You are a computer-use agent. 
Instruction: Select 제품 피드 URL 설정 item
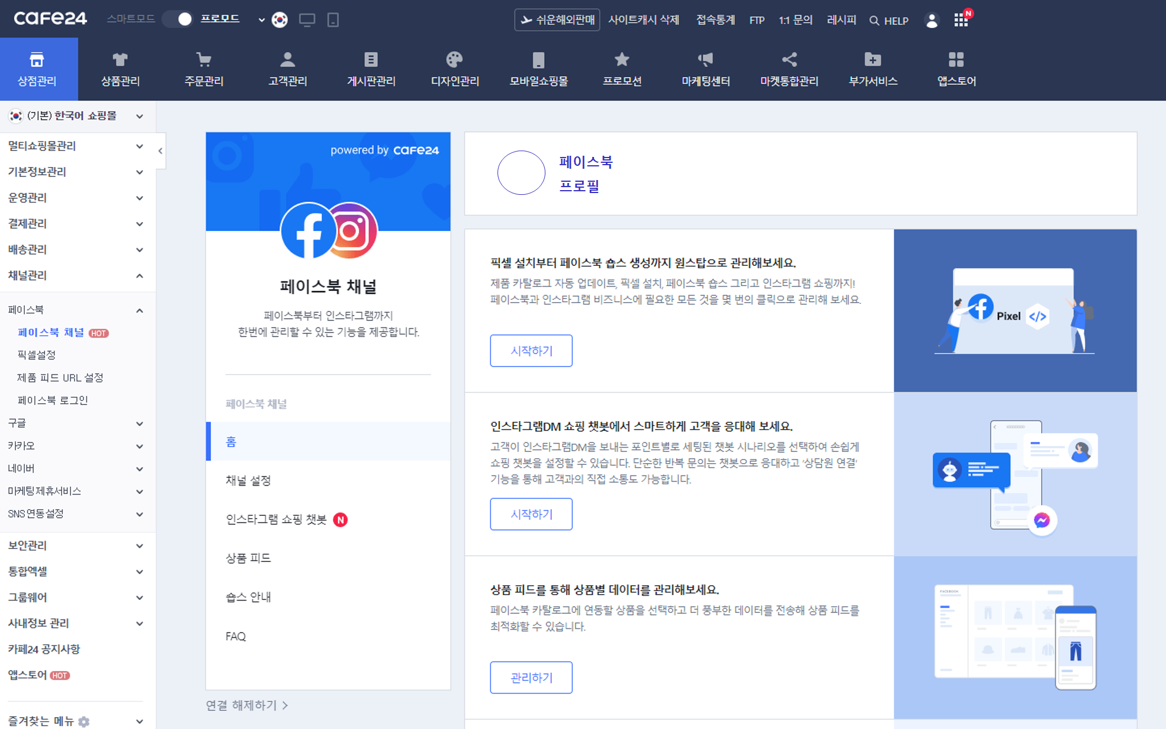click(x=60, y=377)
